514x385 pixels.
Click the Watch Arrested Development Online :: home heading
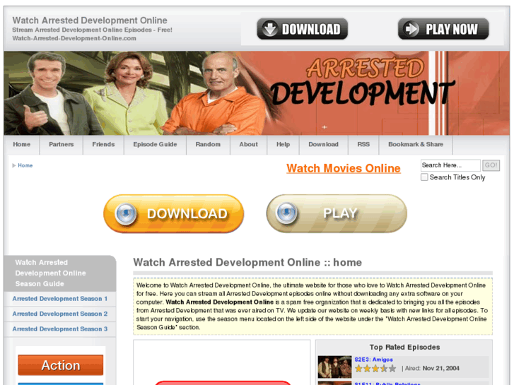click(x=247, y=263)
